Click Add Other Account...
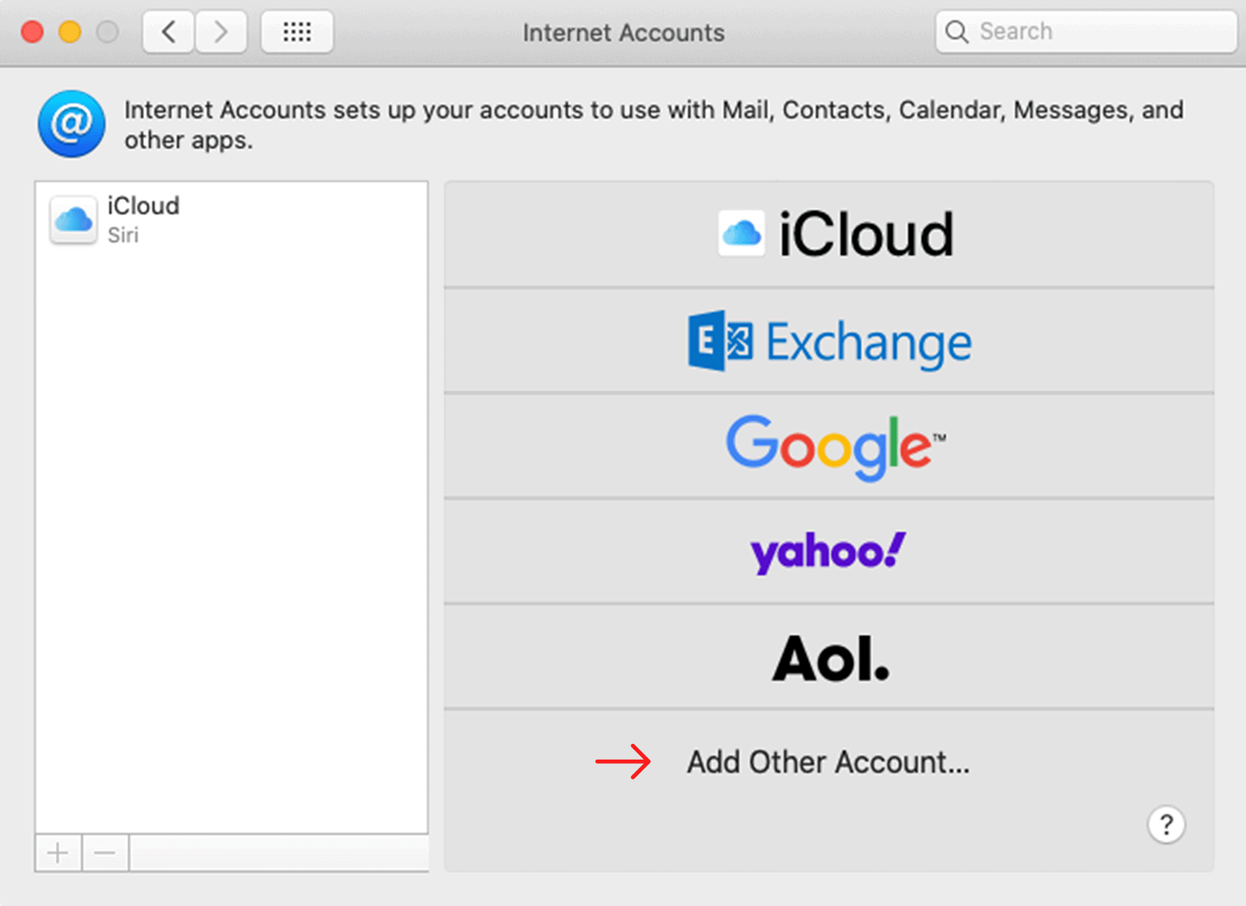Viewport: 1246px width, 906px height. (828, 762)
